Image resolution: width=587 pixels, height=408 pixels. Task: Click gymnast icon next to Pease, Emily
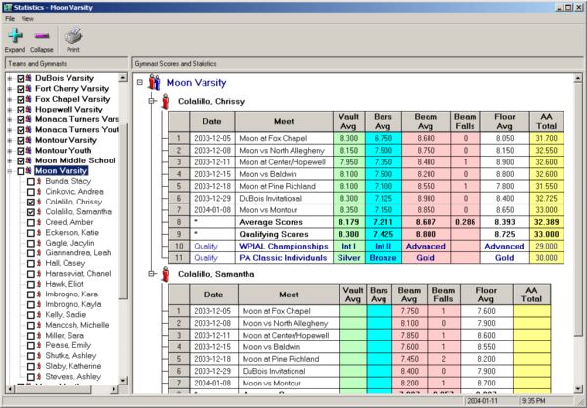[39, 345]
